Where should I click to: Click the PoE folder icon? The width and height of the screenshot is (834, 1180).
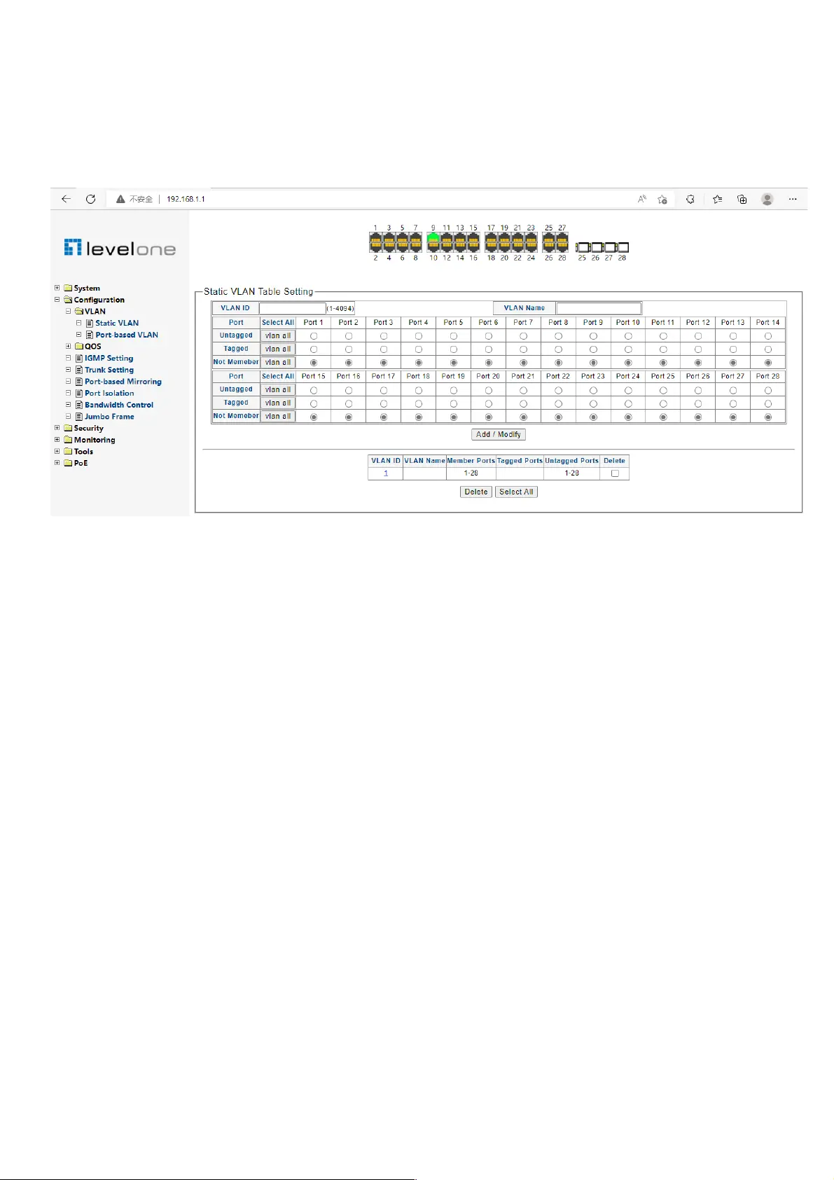68,463
